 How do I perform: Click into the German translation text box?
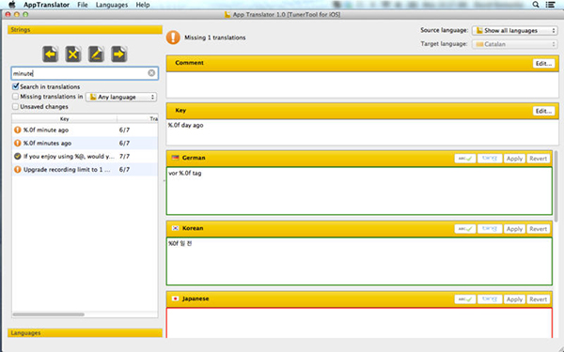[359, 191]
